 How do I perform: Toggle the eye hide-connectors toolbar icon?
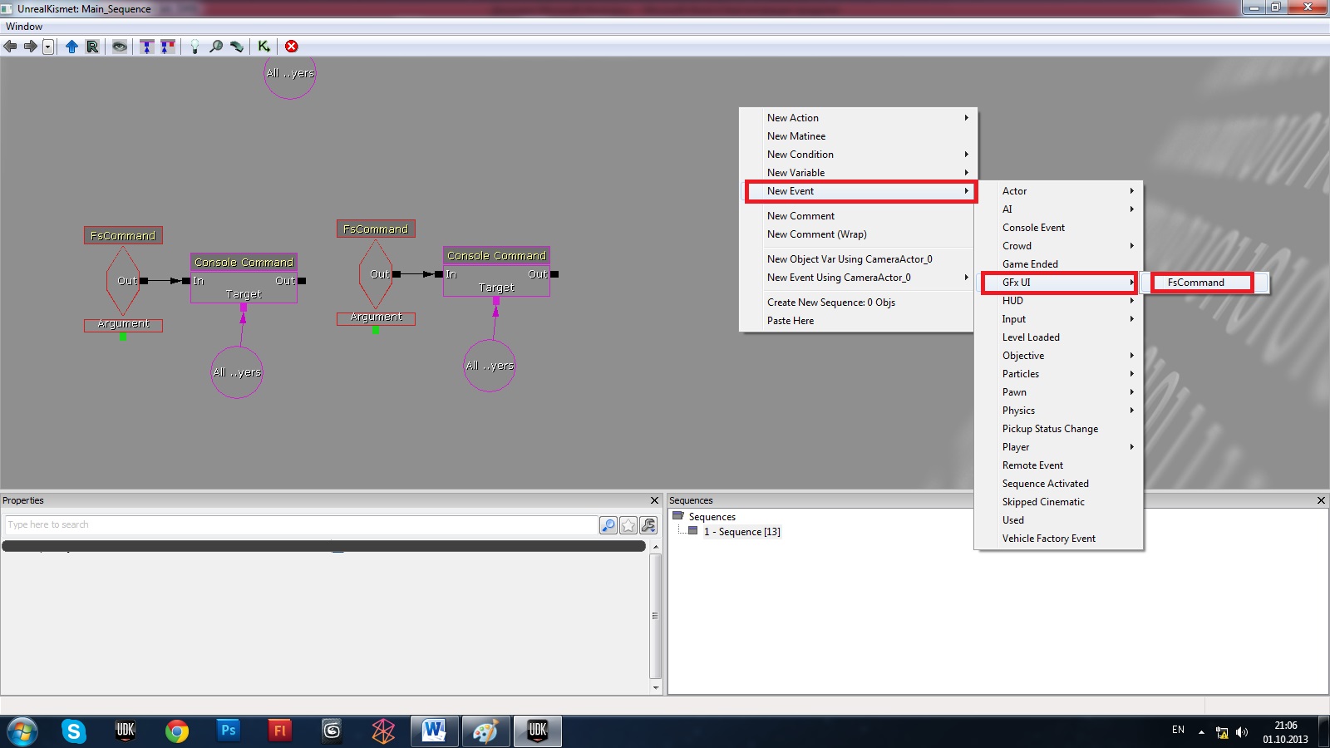coord(120,47)
